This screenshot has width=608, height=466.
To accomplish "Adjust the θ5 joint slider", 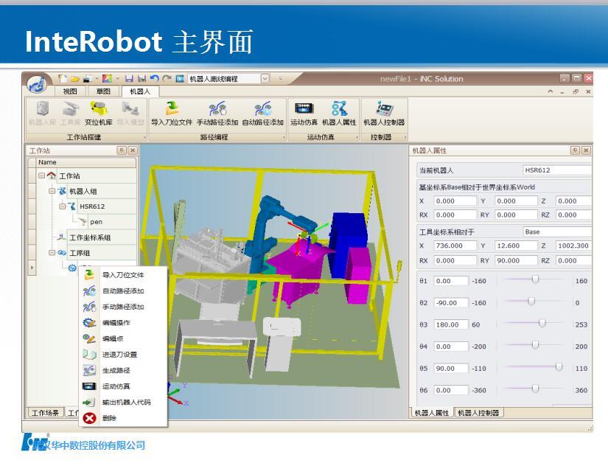I will (x=559, y=366).
